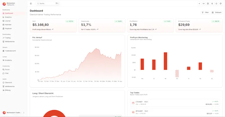This screenshot has height=117, width=225.
Task: Click the Mi bar in weekday chart
Action: (165, 61)
